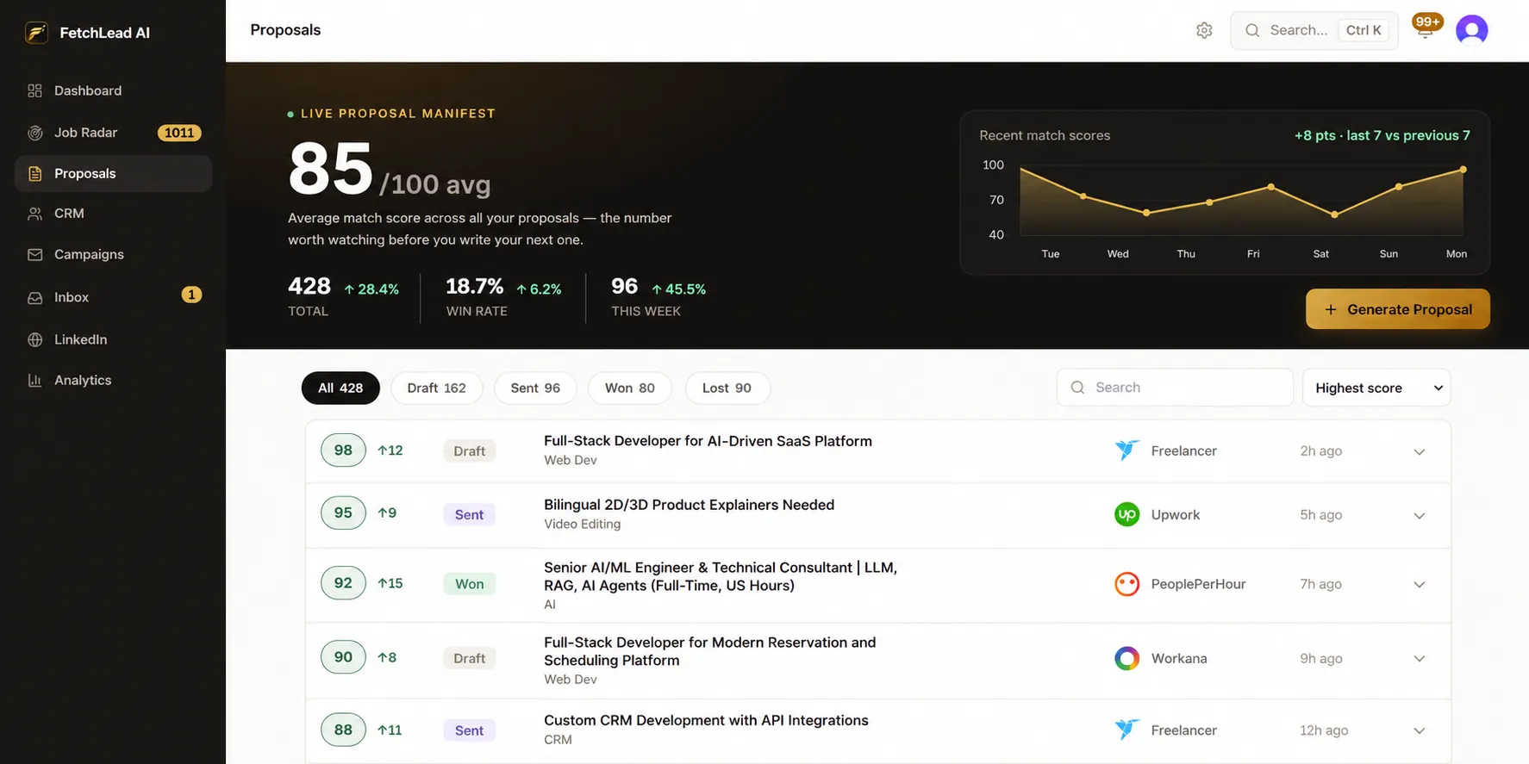Click the FetchLead AI logo icon
The height and width of the screenshot is (764, 1529).
tap(36, 33)
